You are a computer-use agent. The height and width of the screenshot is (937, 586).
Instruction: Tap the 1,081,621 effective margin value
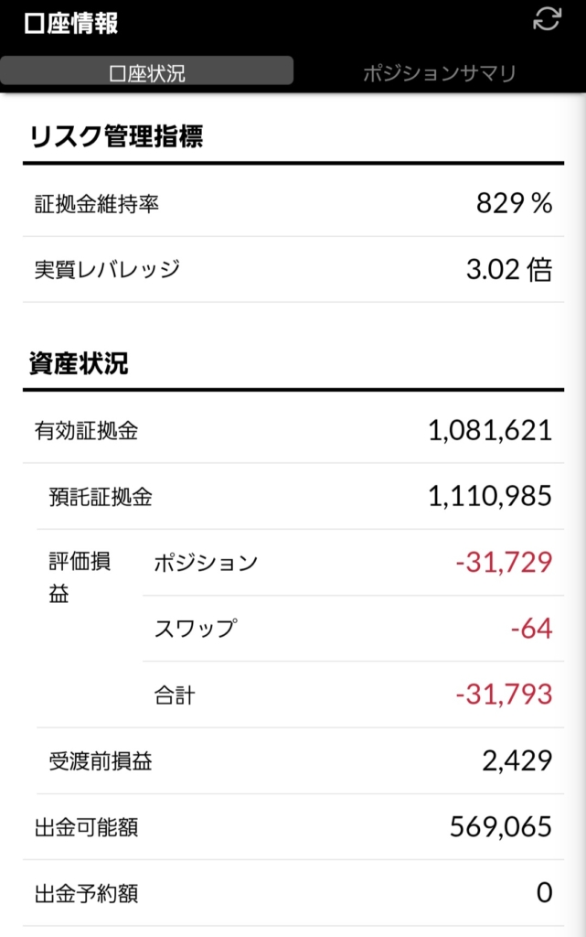click(490, 431)
